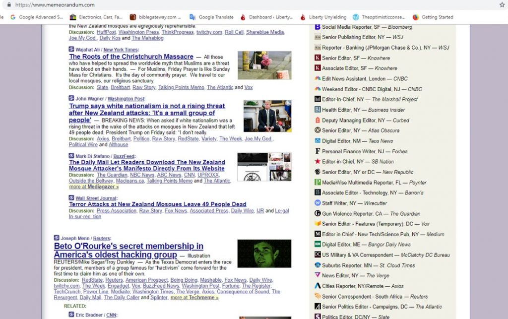The height and width of the screenshot is (319, 508).
Task: Click the Trump Oval Office photo thumbnail
Action: click(267, 116)
